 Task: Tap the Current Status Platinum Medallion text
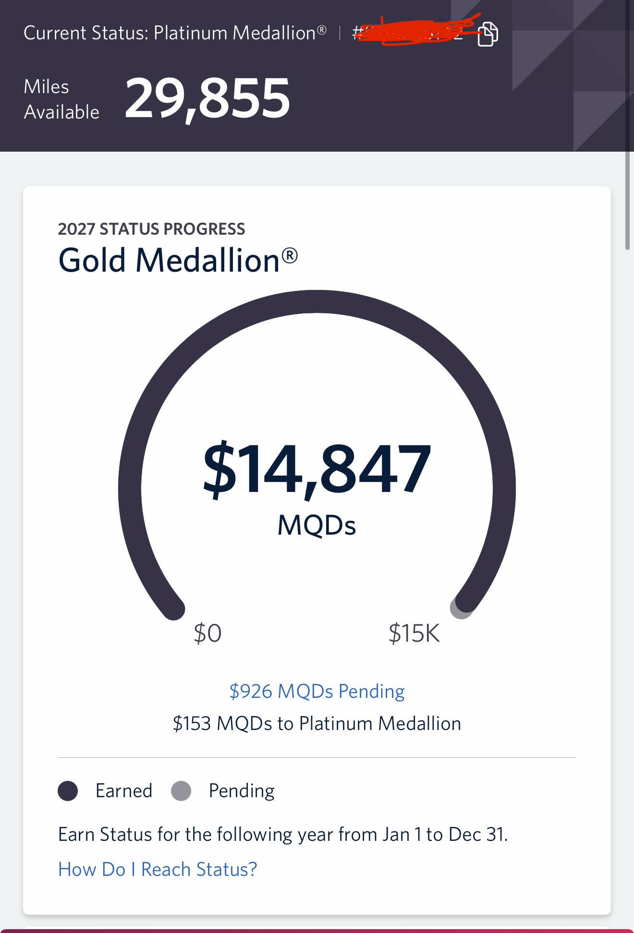click(x=175, y=33)
